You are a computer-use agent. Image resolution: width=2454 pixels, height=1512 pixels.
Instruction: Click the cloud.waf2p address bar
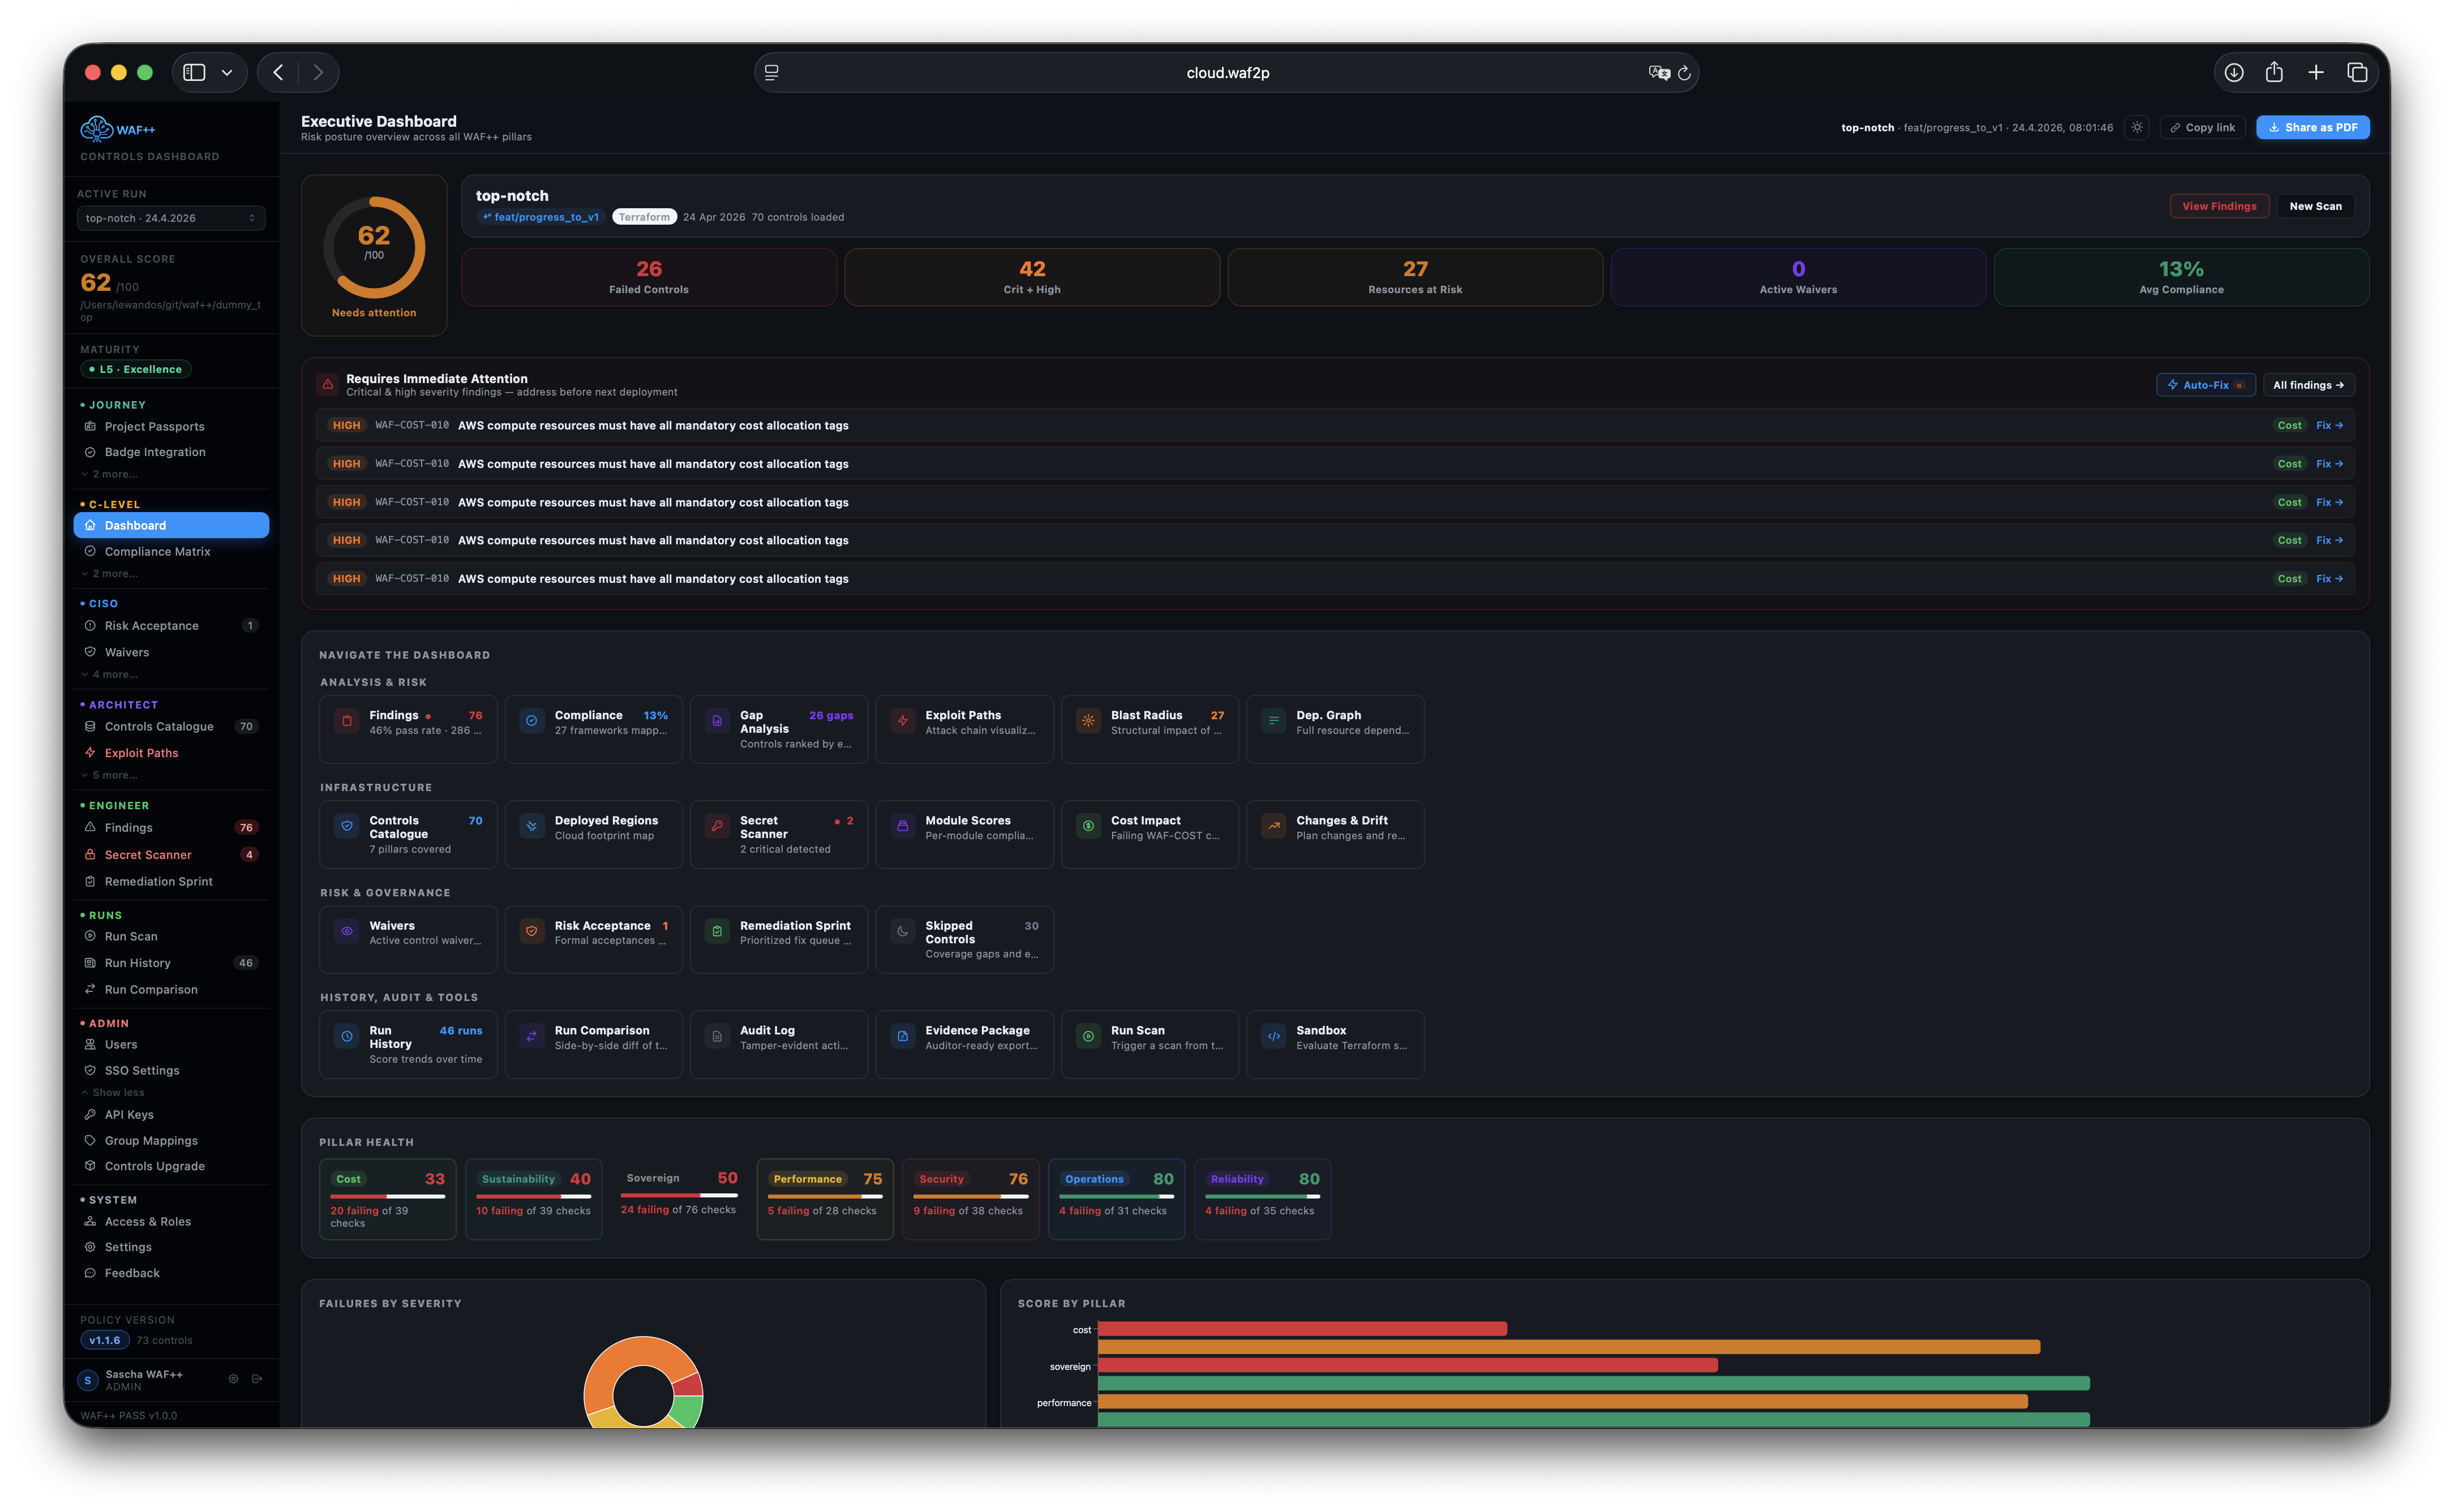click(1226, 73)
